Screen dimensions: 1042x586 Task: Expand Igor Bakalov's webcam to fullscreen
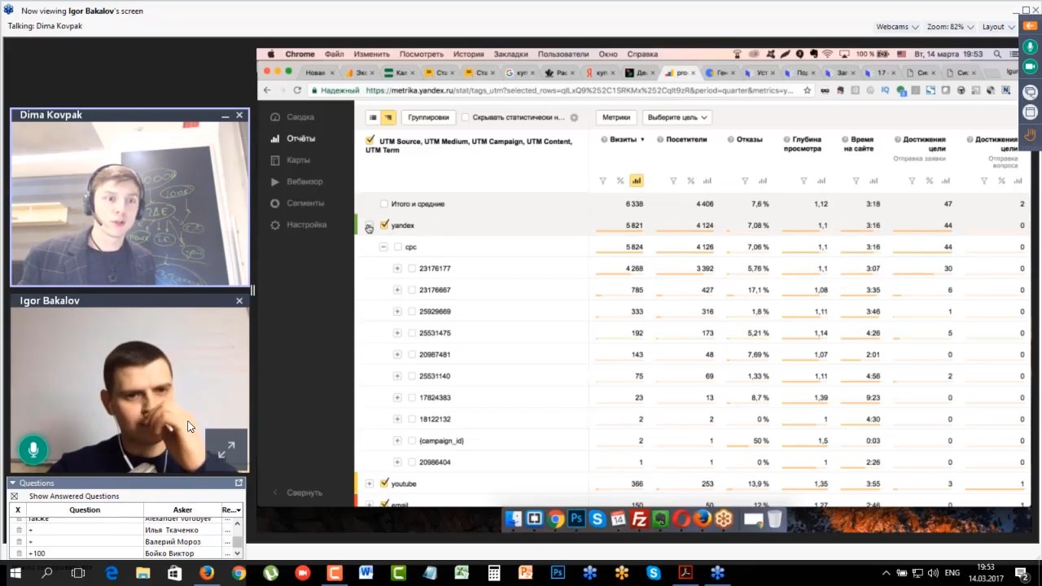tap(226, 449)
